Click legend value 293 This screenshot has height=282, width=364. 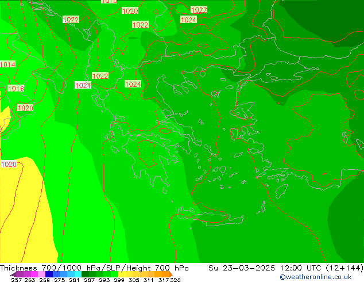(x=104, y=280)
